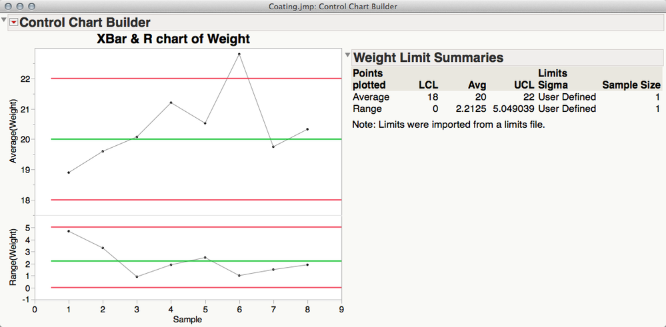Close the Coating.jmp window
This screenshot has height=327, width=666.
[7, 6]
